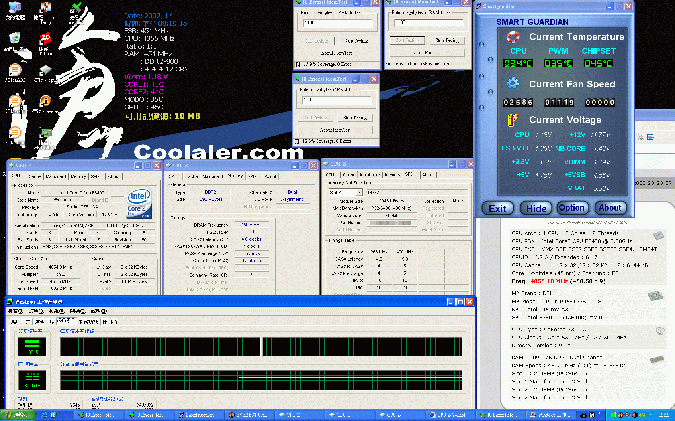Switch to CPU-Z Validator taskbar item
The image size is (675, 421).
(450, 415)
